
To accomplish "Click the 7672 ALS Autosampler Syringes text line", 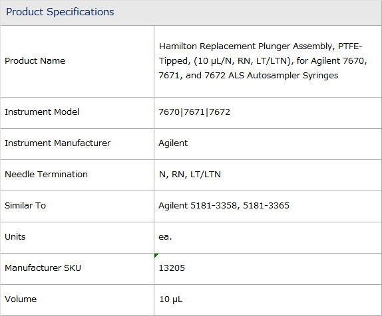I will pos(248,76).
